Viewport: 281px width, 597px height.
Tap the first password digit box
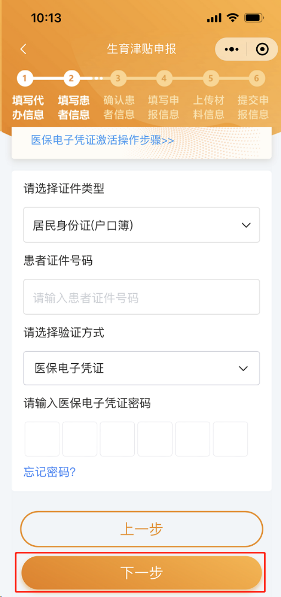tap(42, 439)
